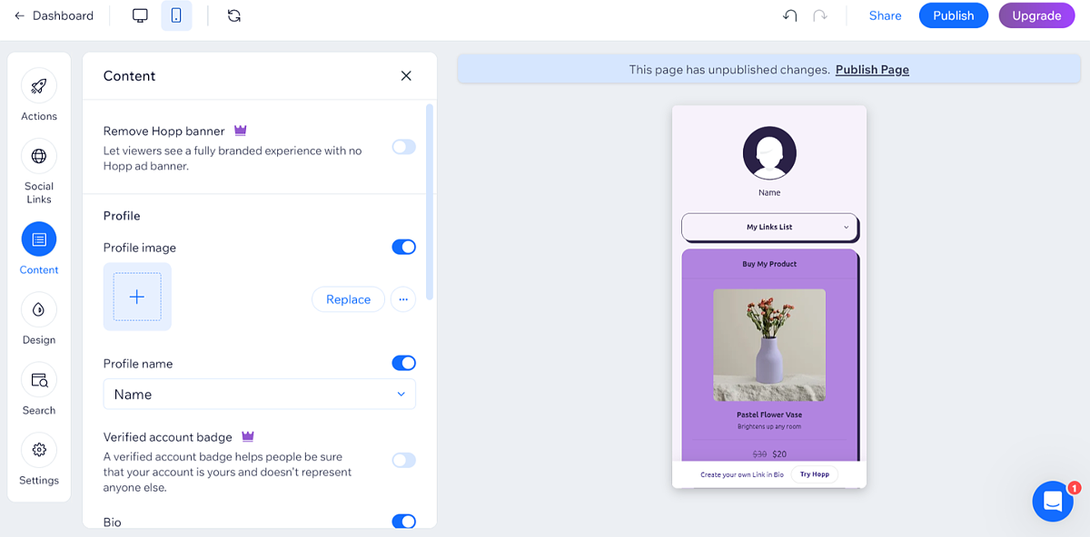Click Buy My Product heading in preview
This screenshot has width=1090, height=537.
point(769,264)
